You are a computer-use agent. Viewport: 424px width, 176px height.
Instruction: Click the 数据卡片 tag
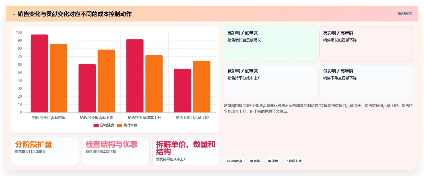pos(293,161)
